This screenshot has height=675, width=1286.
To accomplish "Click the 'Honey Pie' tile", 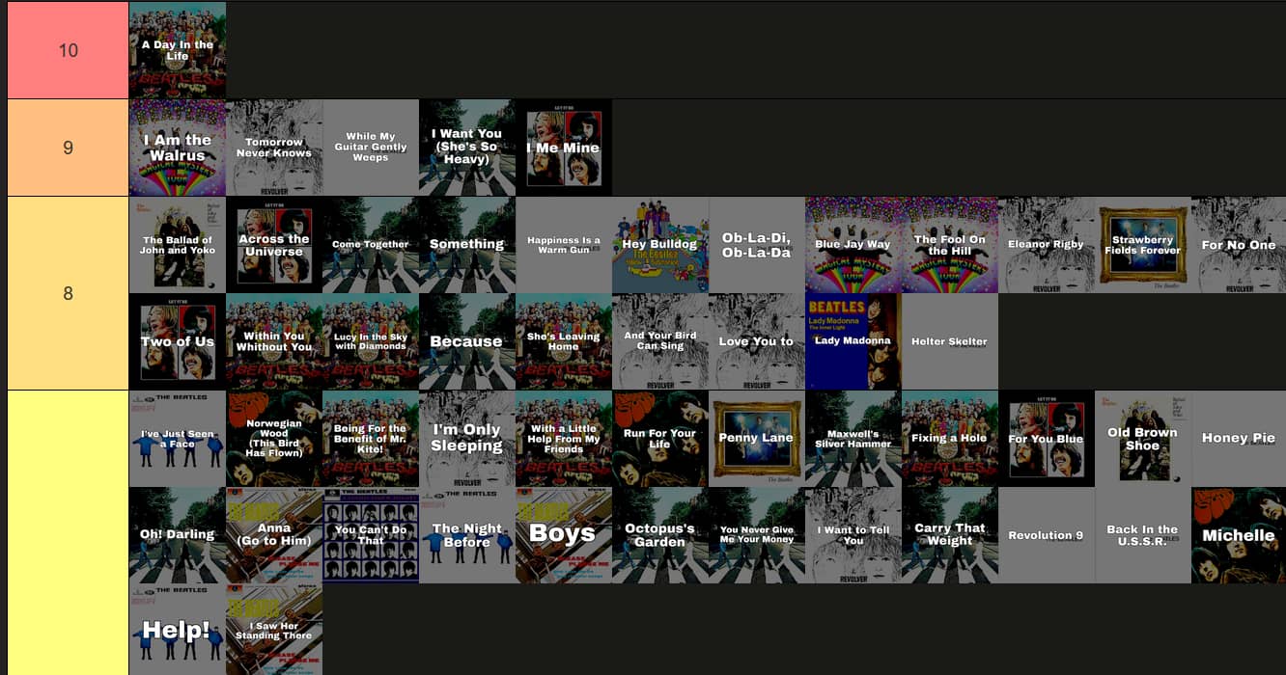I will [1239, 439].
